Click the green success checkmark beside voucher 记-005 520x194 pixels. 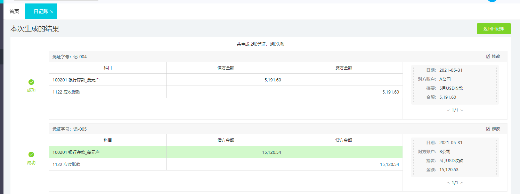point(31,155)
